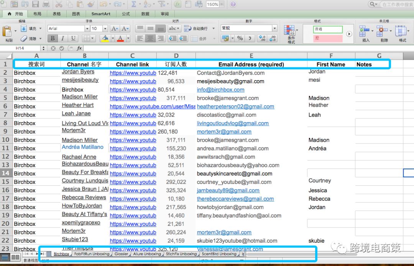Toggle Bold formatting
Image resolution: width=414 pixels, height=266 pixels.
coord(53,39)
